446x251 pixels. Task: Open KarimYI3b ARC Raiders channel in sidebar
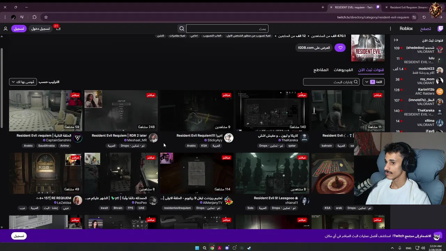click(418, 91)
